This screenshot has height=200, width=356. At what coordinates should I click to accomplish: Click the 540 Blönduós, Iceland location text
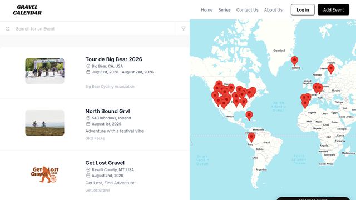(111, 118)
